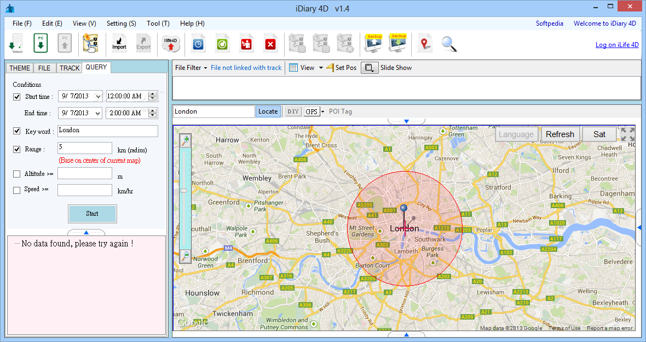Enable the Speed >= checkbox

[x=16, y=190]
